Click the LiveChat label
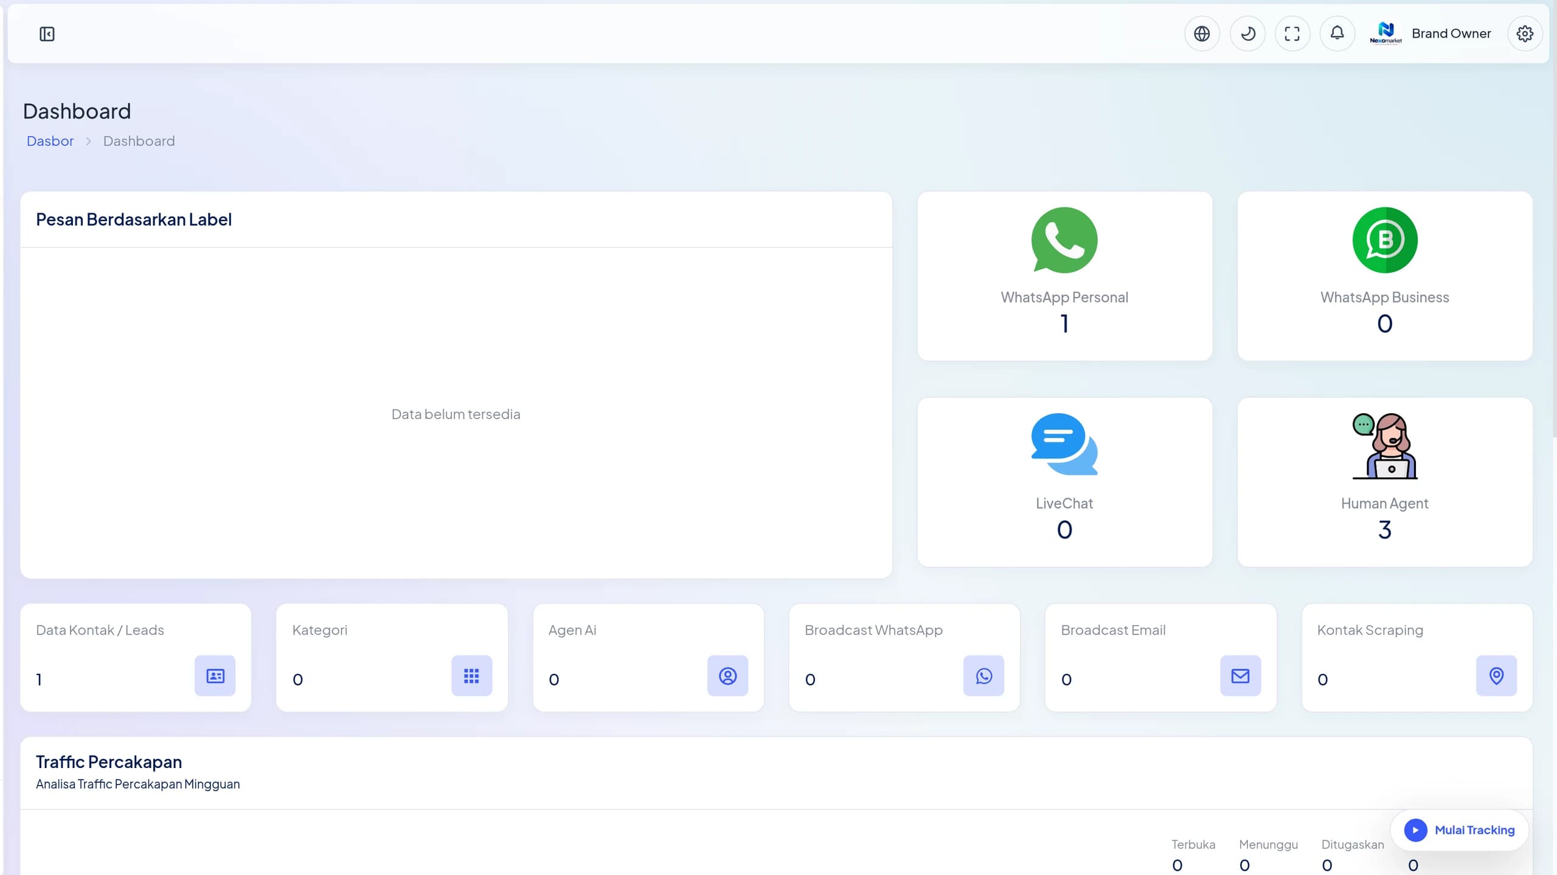Image resolution: width=1557 pixels, height=875 pixels. (x=1064, y=503)
